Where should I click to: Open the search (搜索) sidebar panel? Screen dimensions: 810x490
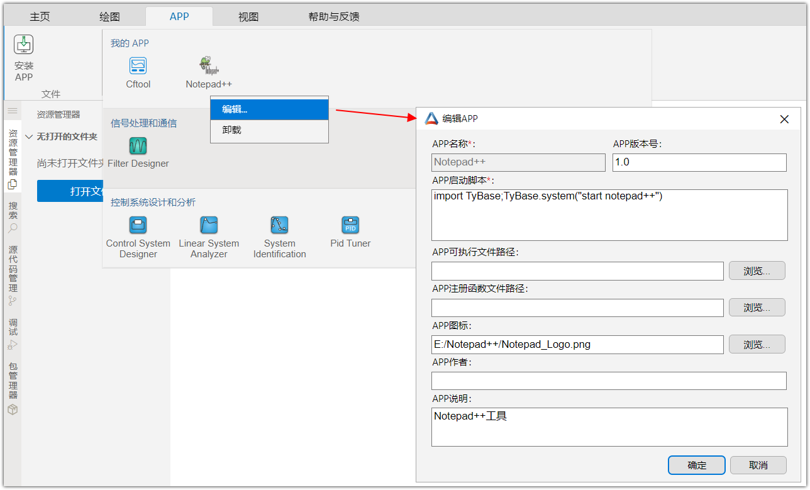tap(13, 217)
